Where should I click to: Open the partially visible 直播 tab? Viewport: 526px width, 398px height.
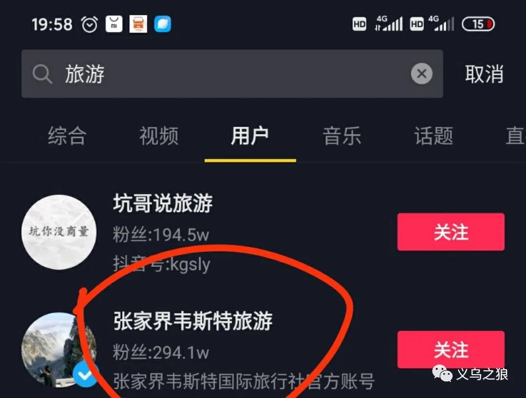[515, 136]
